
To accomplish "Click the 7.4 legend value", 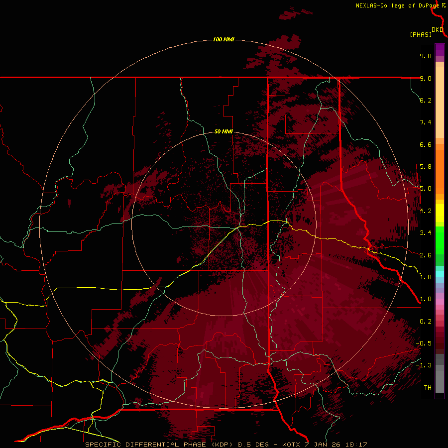I will point(426,122).
